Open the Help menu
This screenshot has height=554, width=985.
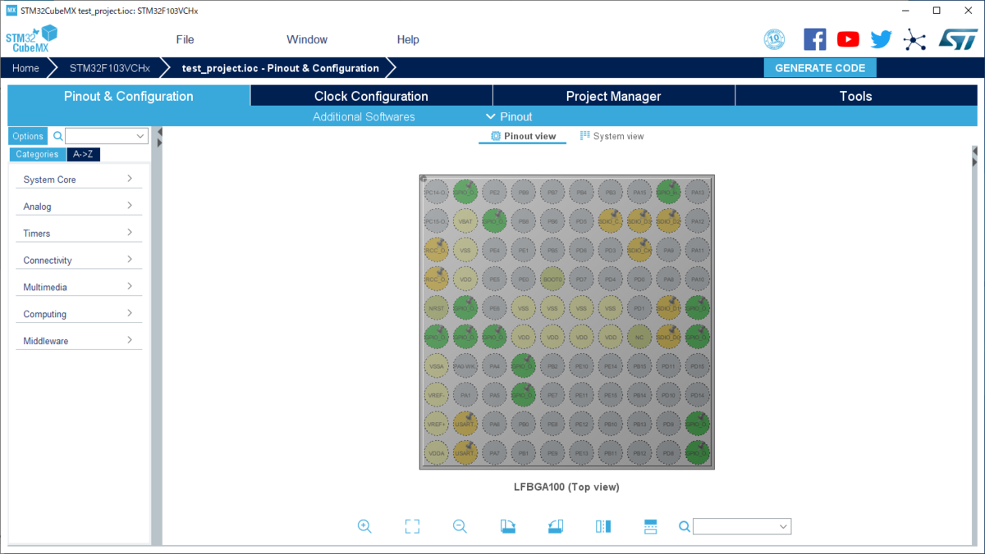pyautogui.click(x=408, y=39)
